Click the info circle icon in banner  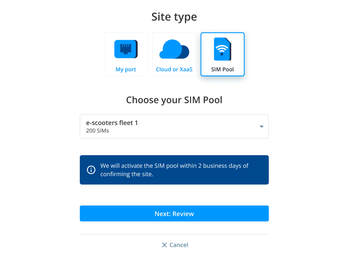[91, 170]
